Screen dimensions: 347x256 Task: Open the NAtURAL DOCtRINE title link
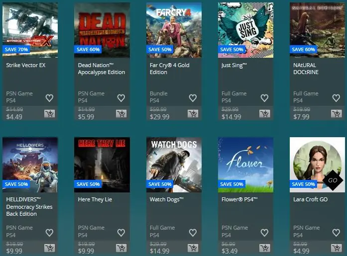click(x=306, y=69)
